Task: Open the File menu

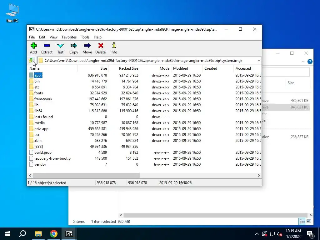Action: tap(32, 37)
